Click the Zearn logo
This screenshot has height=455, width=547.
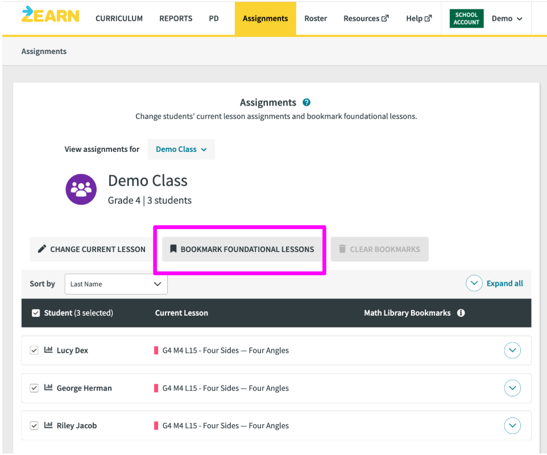click(51, 15)
